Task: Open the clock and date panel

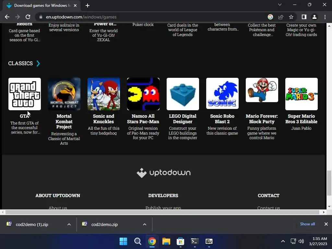Action: [318, 241]
